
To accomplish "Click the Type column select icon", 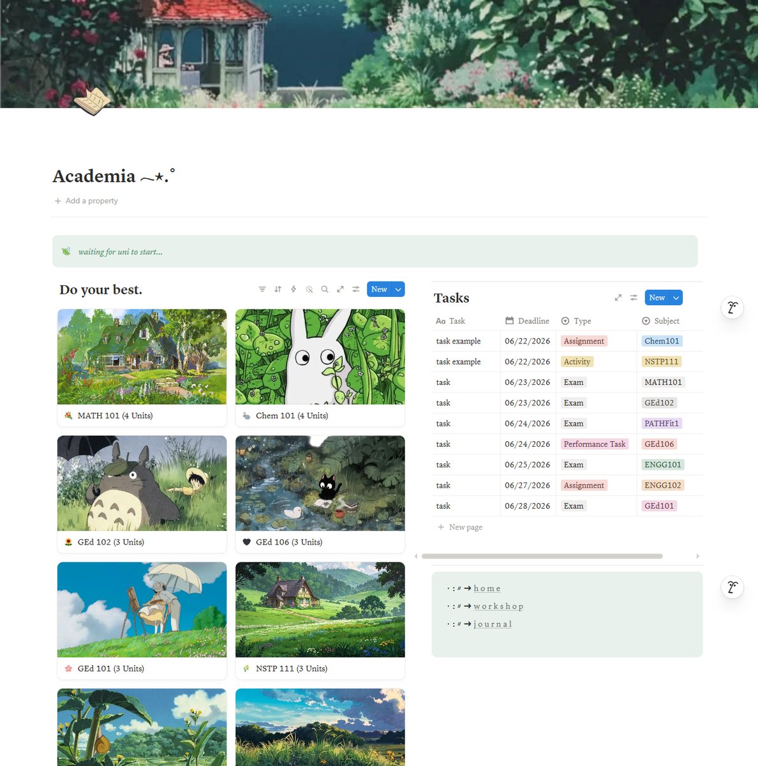I will pos(565,321).
